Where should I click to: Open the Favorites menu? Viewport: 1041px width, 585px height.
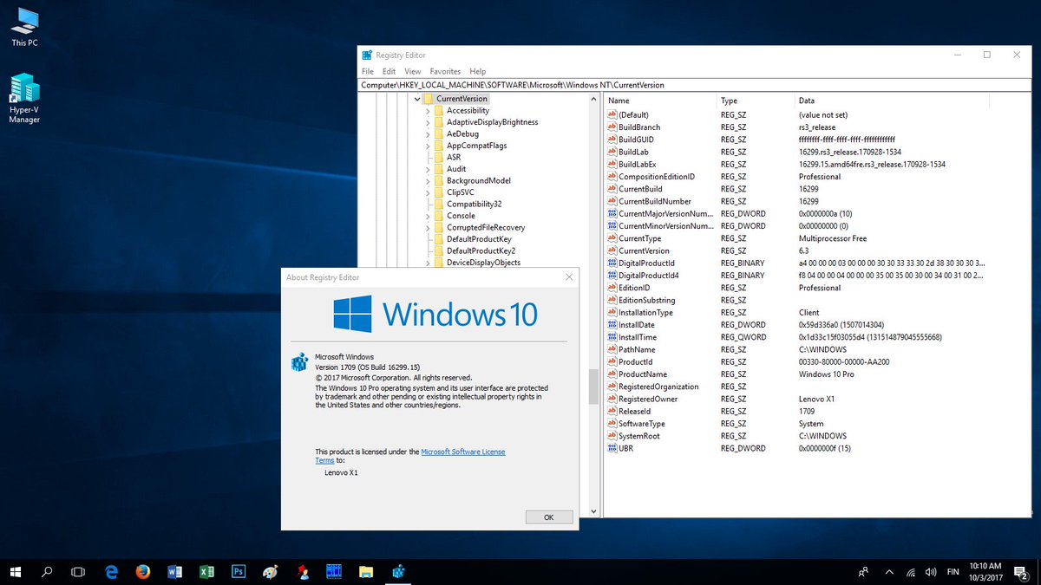coord(445,71)
